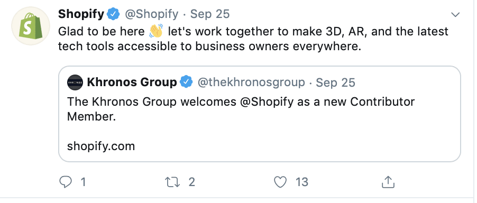Click the Sep 25 timestamp on Shopify's tweet
The width and height of the screenshot is (477, 203).
(210, 14)
